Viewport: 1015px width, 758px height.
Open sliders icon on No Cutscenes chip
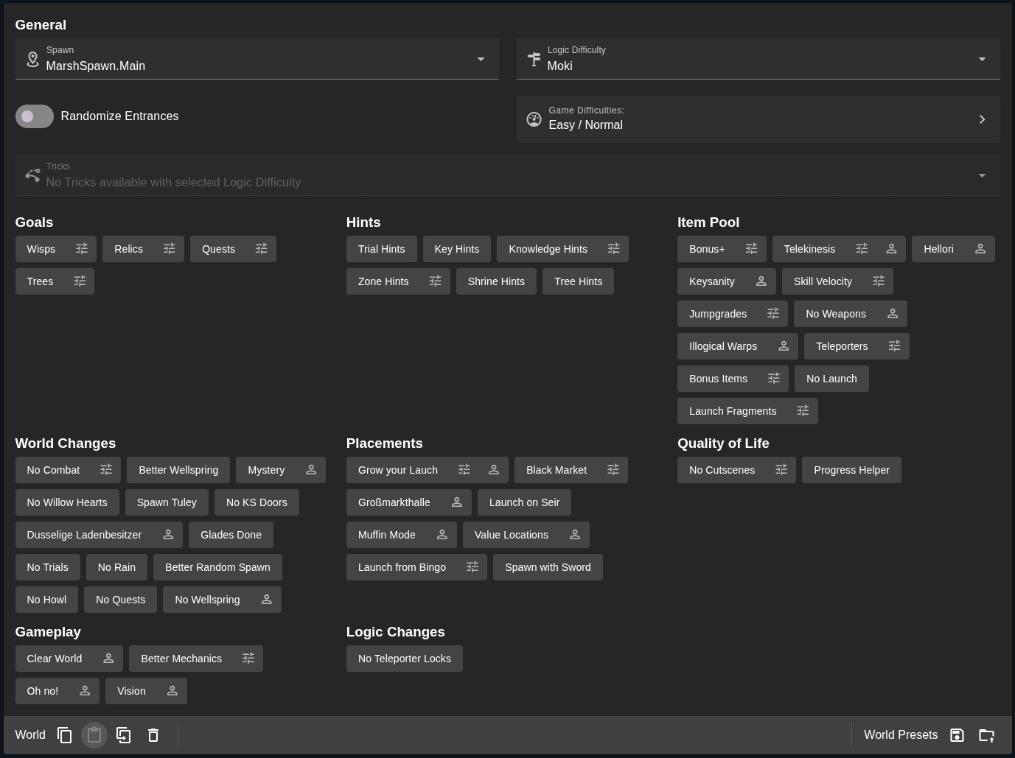pos(781,470)
